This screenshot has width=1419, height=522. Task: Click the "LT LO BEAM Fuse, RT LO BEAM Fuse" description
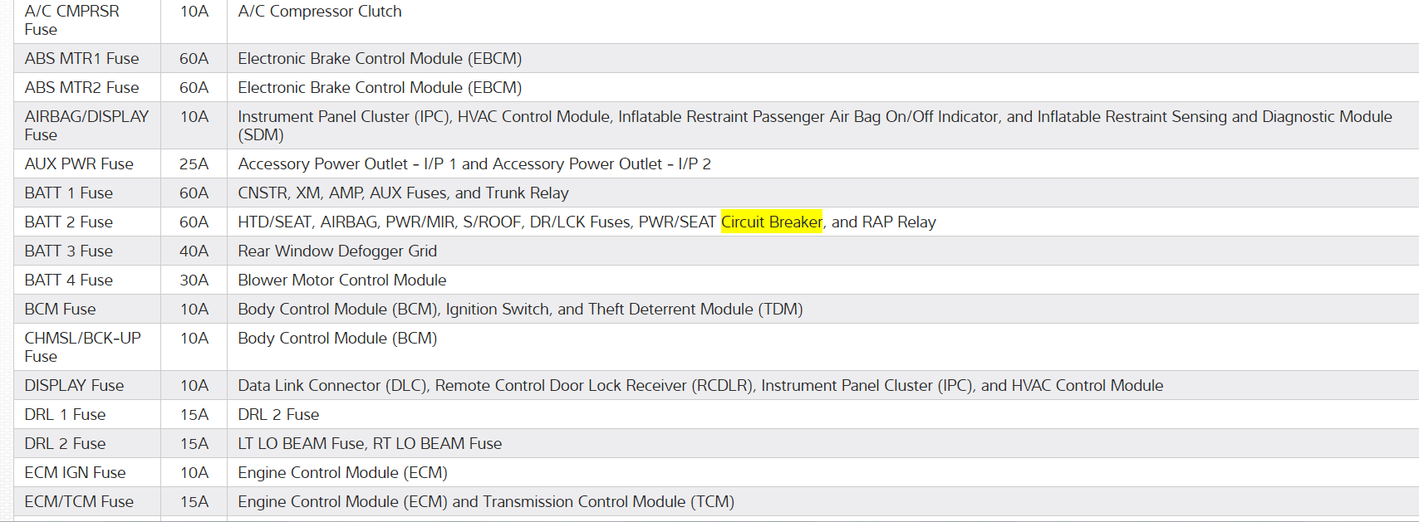[x=369, y=443]
